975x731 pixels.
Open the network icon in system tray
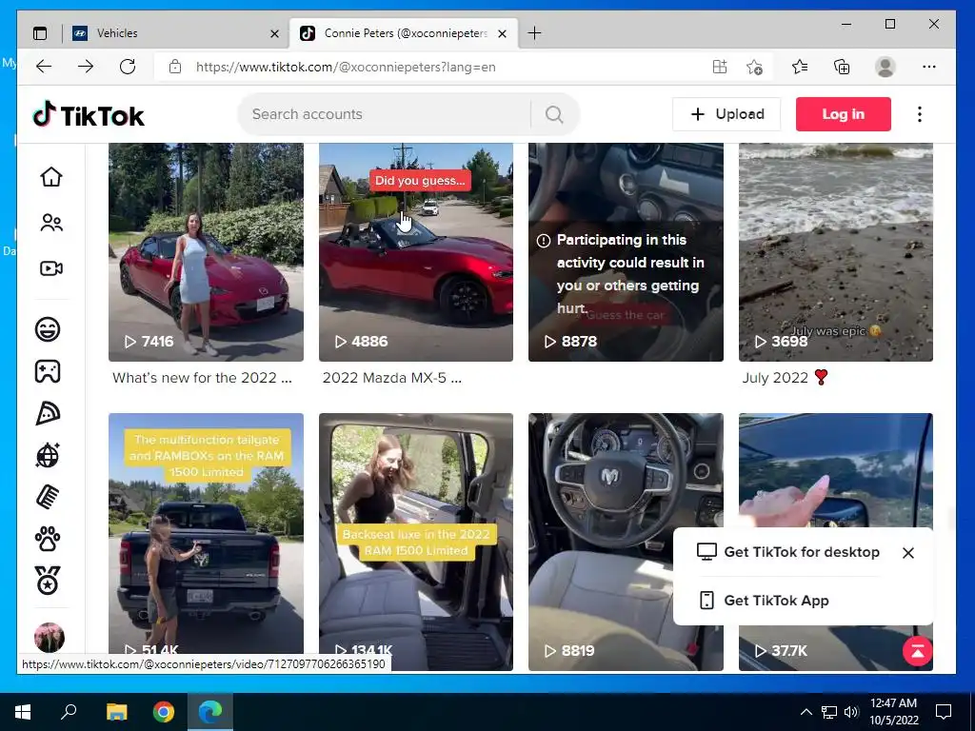click(x=829, y=712)
